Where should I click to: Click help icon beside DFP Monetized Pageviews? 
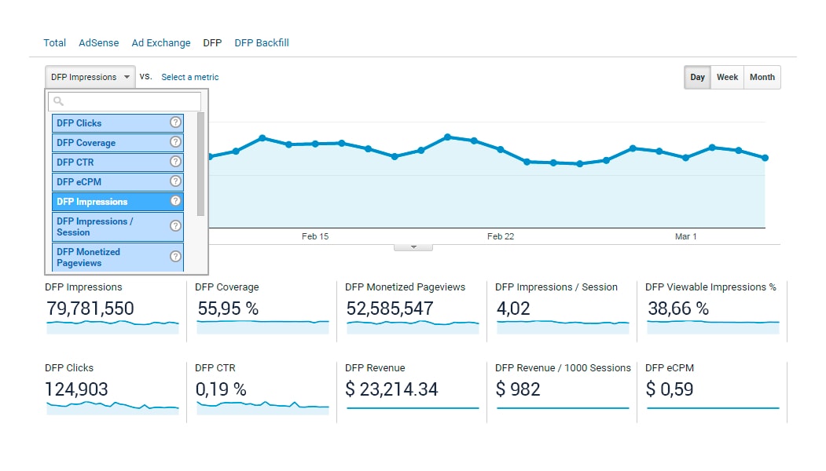pyautogui.click(x=175, y=257)
